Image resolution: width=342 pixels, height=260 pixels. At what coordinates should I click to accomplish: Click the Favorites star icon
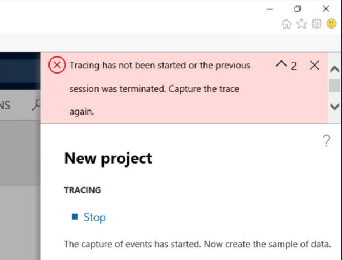click(302, 24)
